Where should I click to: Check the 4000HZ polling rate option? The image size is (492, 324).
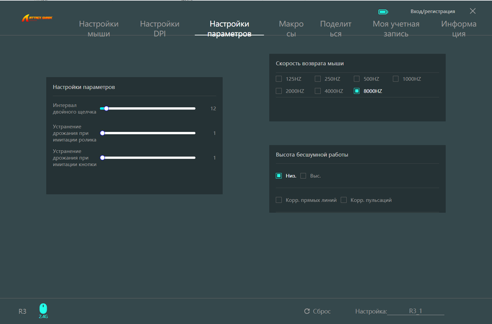coord(318,91)
